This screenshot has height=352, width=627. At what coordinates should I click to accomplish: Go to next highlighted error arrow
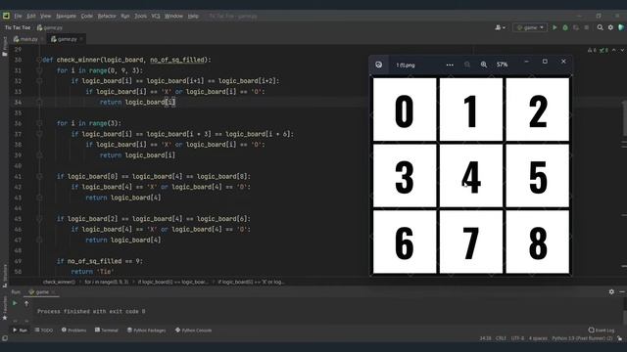pyautogui.click(x=622, y=50)
